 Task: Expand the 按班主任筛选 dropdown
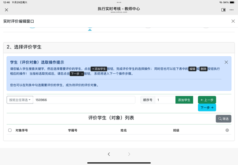point(20,100)
